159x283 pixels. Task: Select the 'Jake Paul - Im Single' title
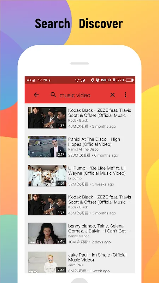[98, 258]
